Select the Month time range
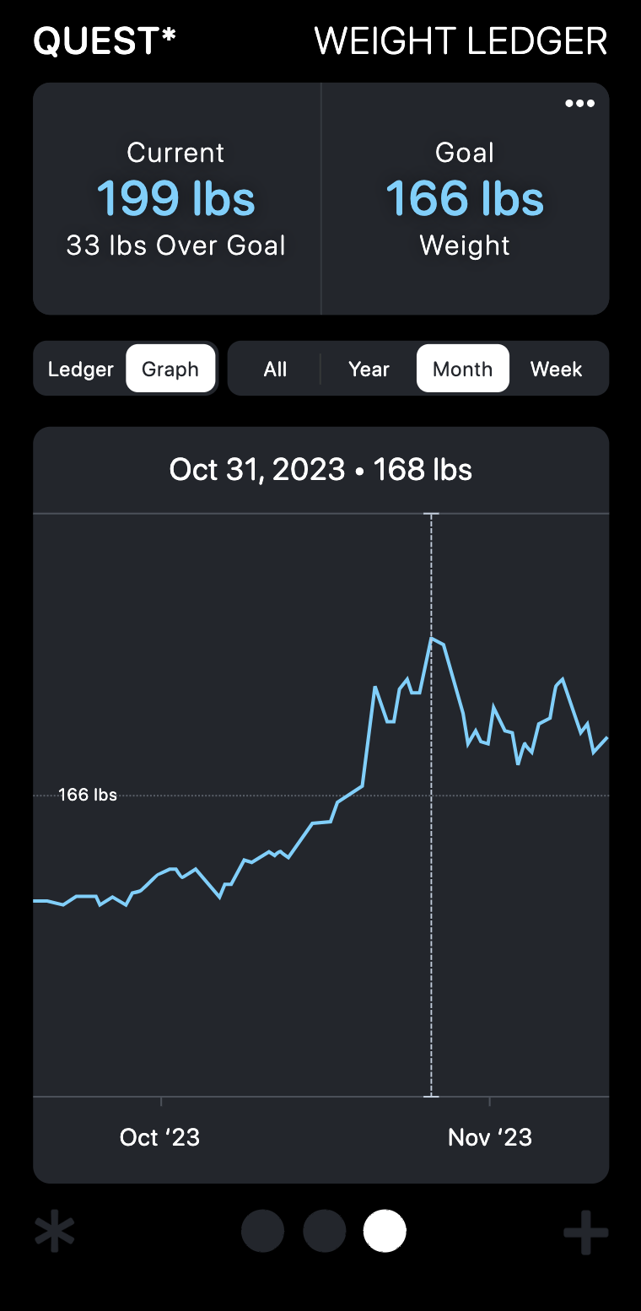The width and height of the screenshot is (641, 1311). tap(462, 370)
